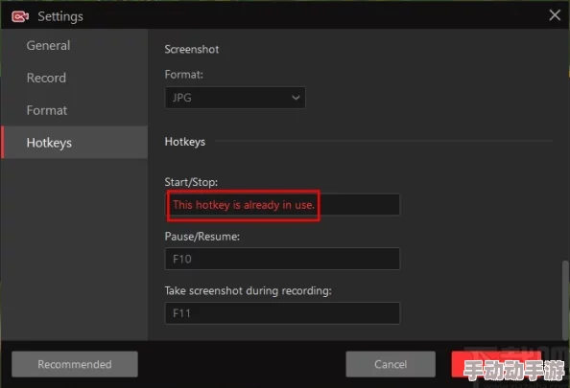Select the Format tab in sidebar

click(x=46, y=110)
